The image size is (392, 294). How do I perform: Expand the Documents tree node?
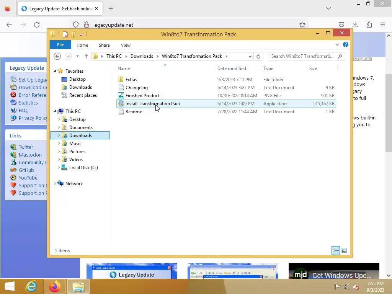(x=59, y=127)
